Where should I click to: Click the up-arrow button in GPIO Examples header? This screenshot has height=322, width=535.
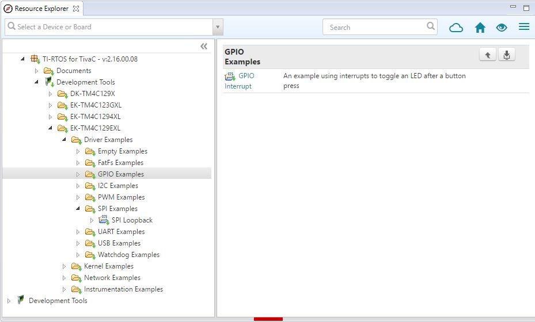[488, 55]
